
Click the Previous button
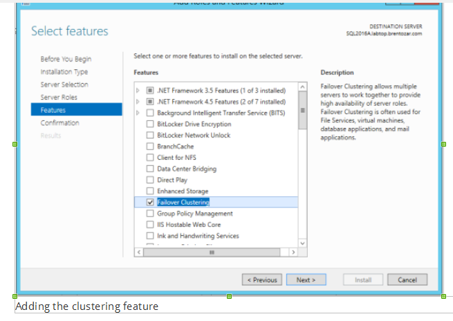tap(261, 279)
